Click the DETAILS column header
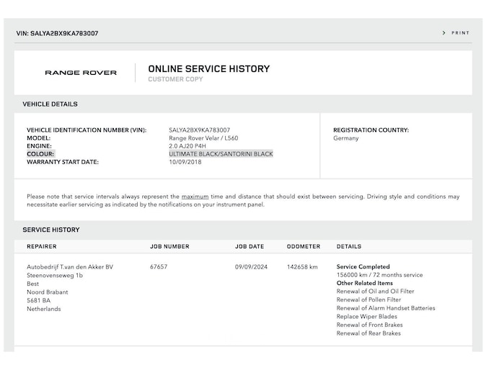494x370 pixels. [349, 246]
